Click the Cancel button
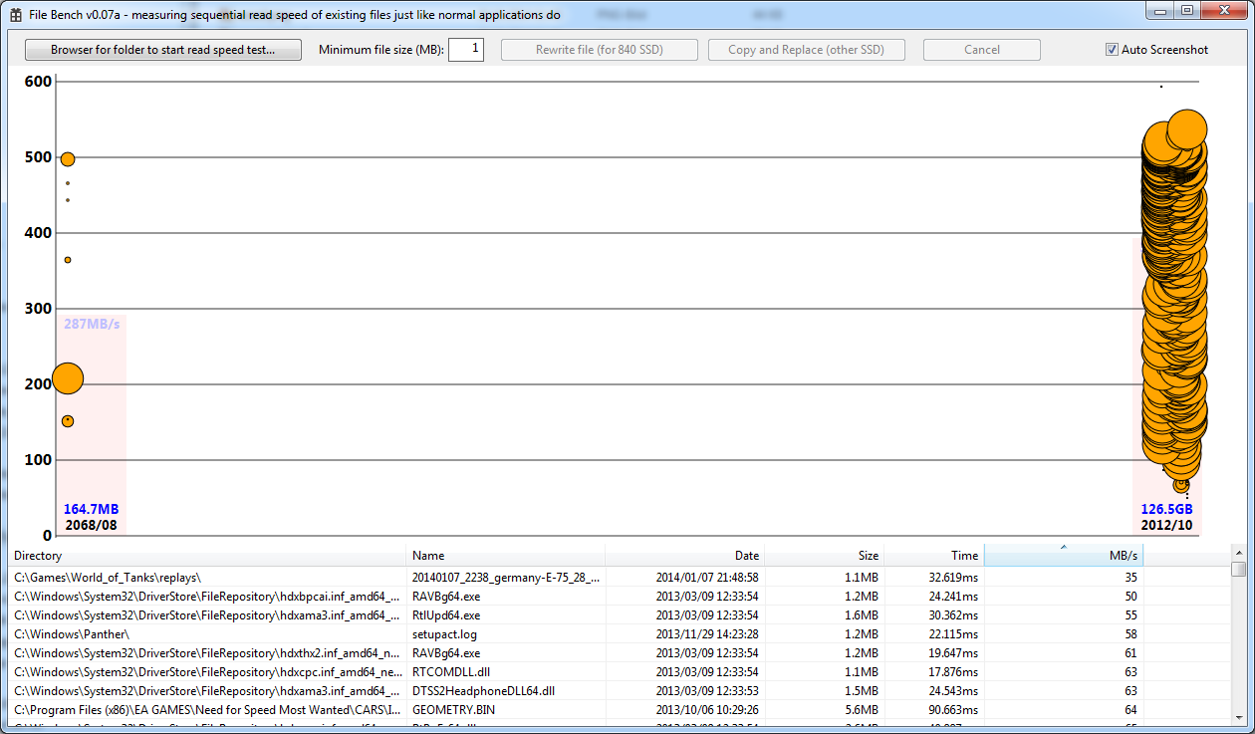 pos(982,50)
